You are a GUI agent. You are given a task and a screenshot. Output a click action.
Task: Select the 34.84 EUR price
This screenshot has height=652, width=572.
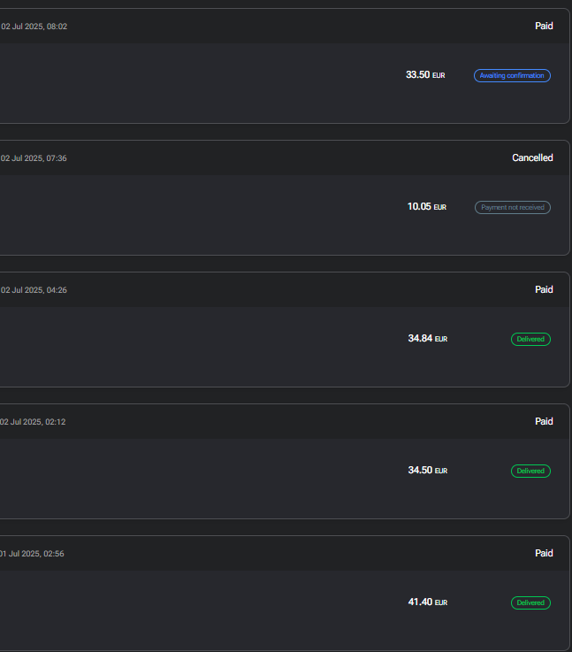coord(427,339)
